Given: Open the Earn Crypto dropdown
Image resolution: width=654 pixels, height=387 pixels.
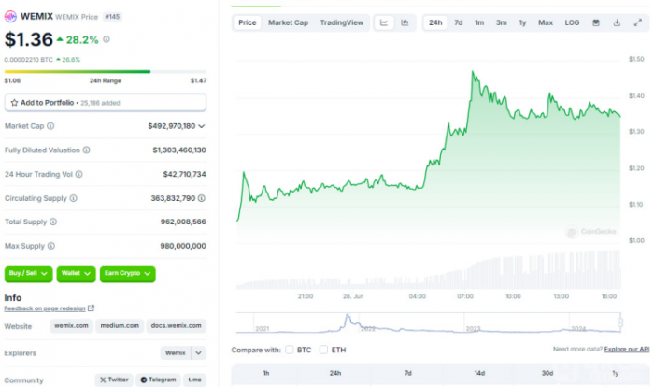Looking at the screenshot, I should [x=128, y=274].
